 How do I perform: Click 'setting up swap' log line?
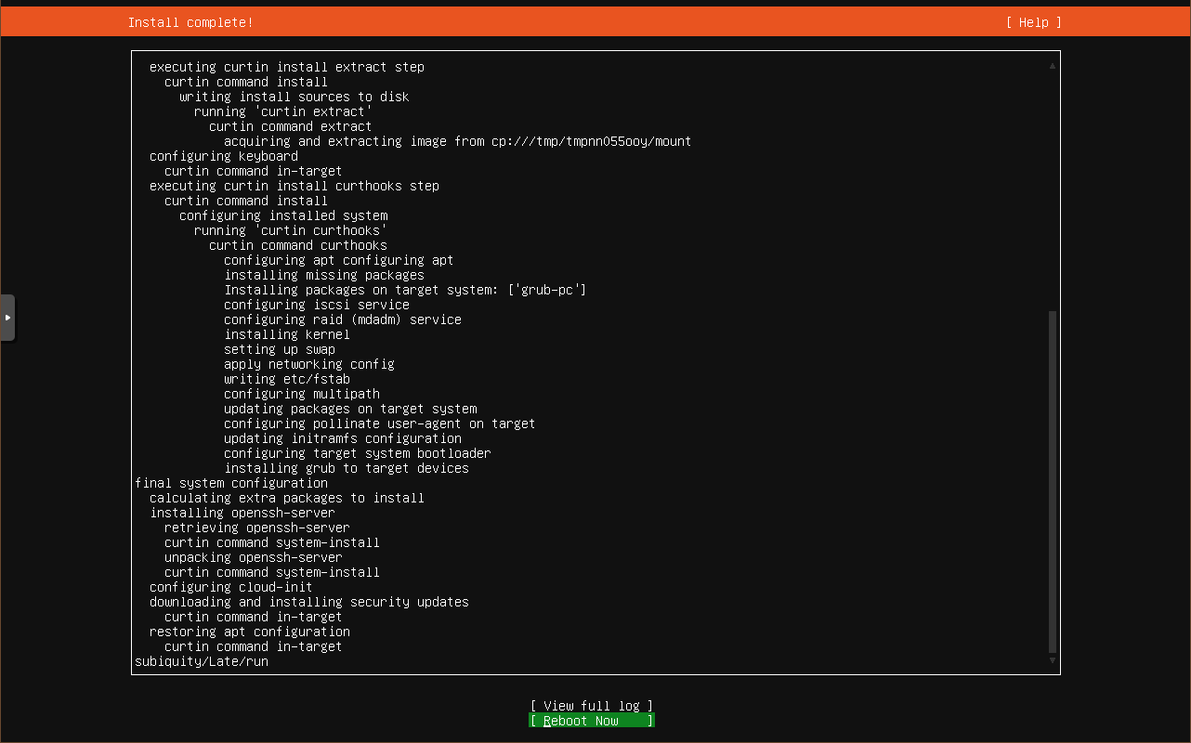(x=280, y=349)
